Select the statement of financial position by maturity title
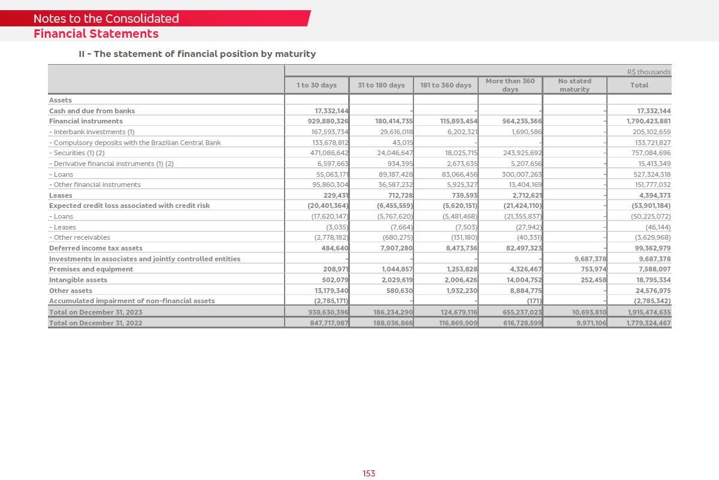 (197, 54)
